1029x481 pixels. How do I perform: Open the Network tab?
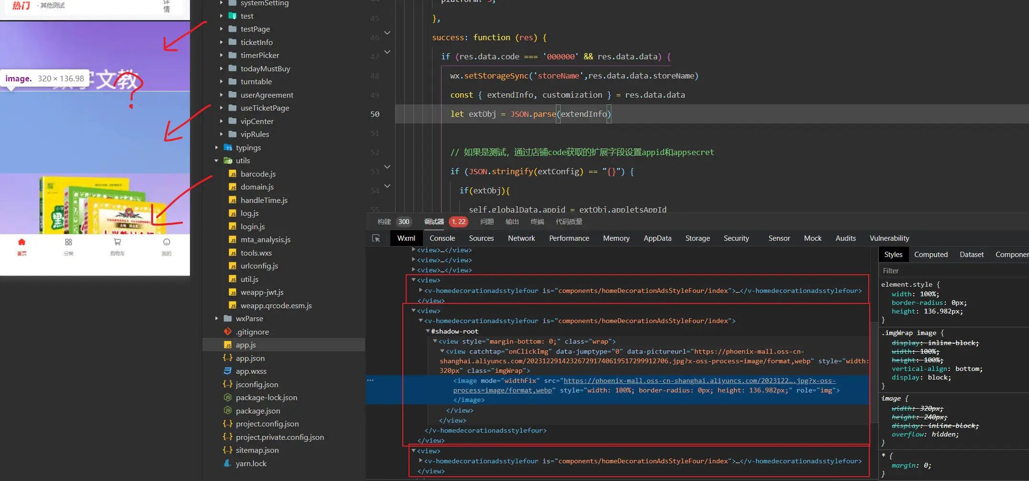coord(521,238)
